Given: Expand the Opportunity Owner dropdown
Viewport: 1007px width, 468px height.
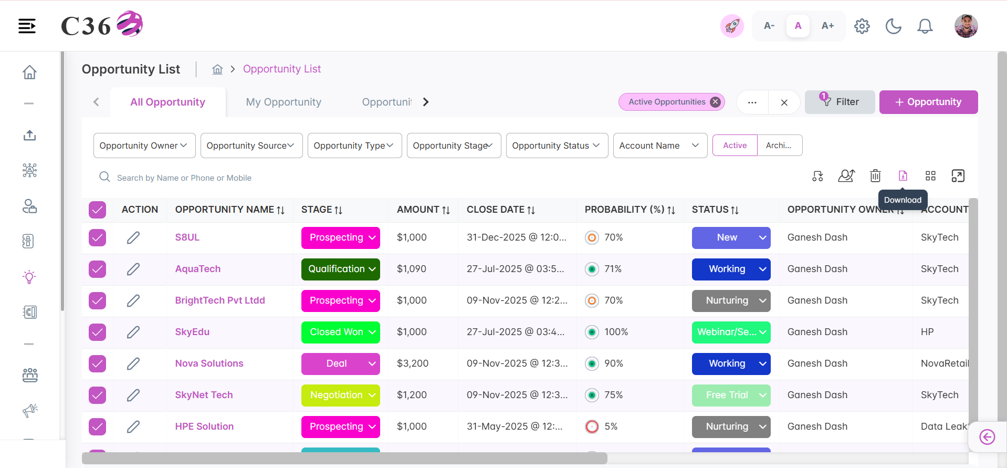Looking at the screenshot, I should 144,145.
